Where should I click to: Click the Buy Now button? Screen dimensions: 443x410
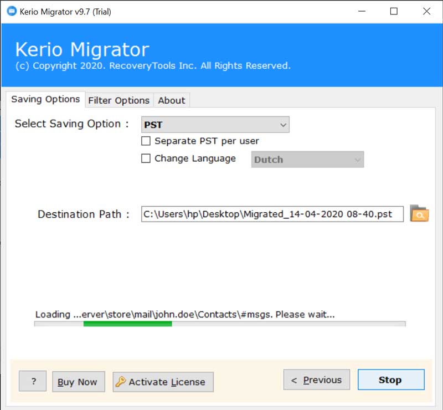pyautogui.click(x=79, y=382)
